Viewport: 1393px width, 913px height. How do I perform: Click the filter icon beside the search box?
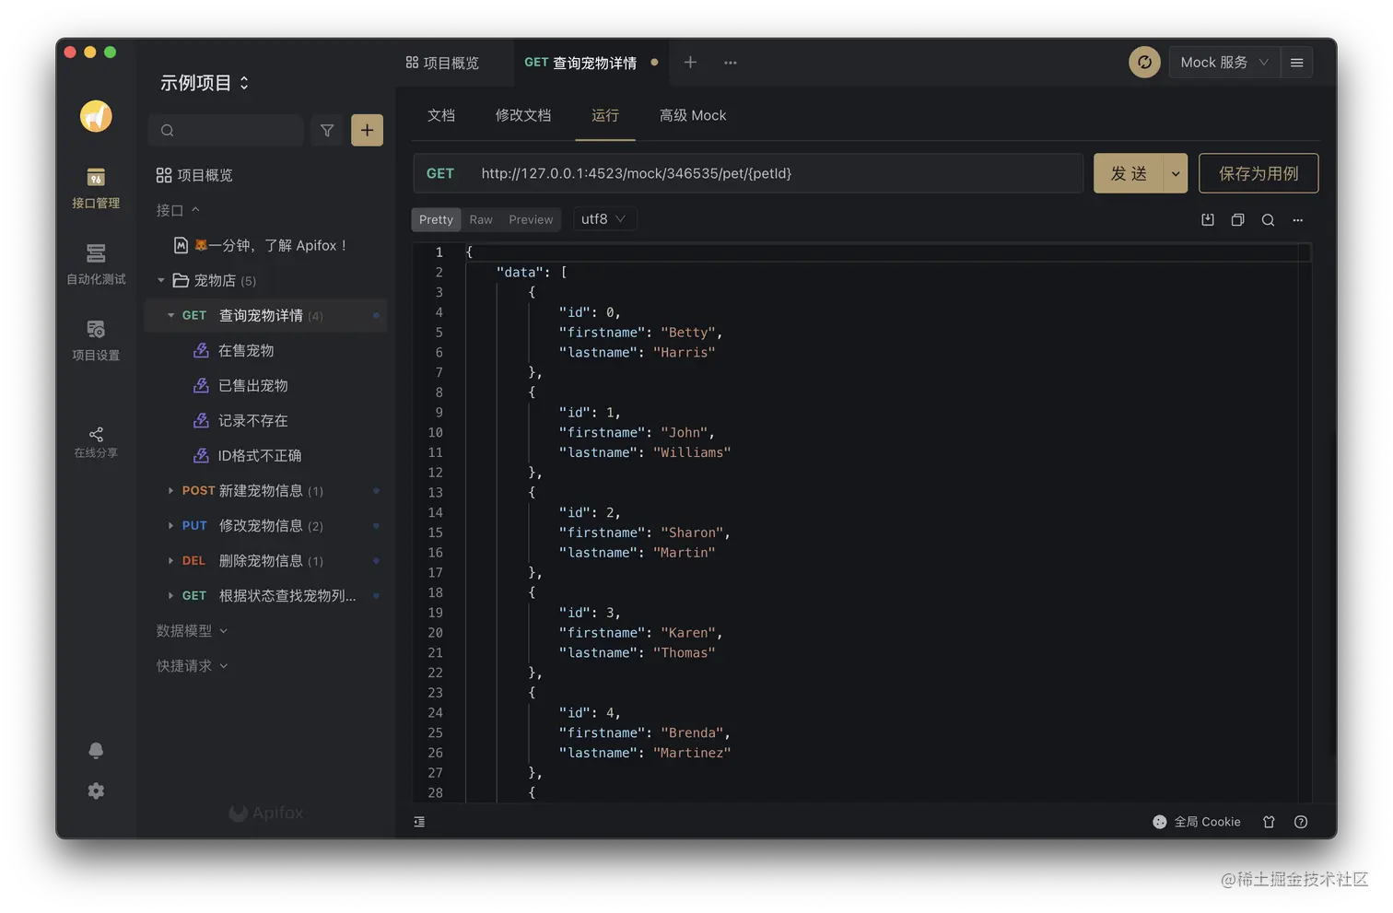[326, 130]
